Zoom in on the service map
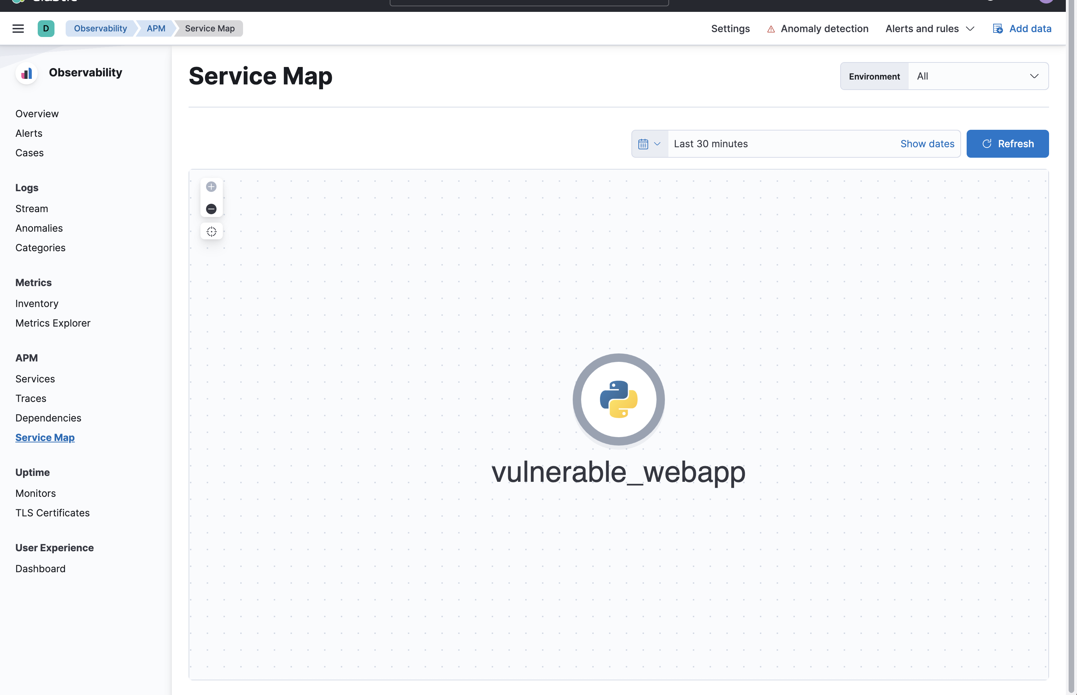 [x=211, y=186]
